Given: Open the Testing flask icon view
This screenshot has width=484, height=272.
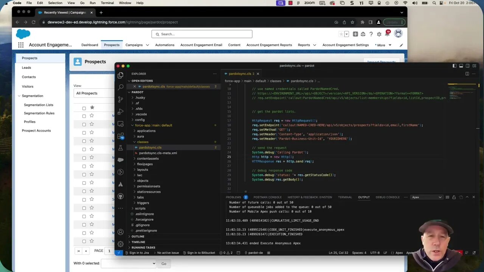Looking at the screenshot, I should coord(121,148).
